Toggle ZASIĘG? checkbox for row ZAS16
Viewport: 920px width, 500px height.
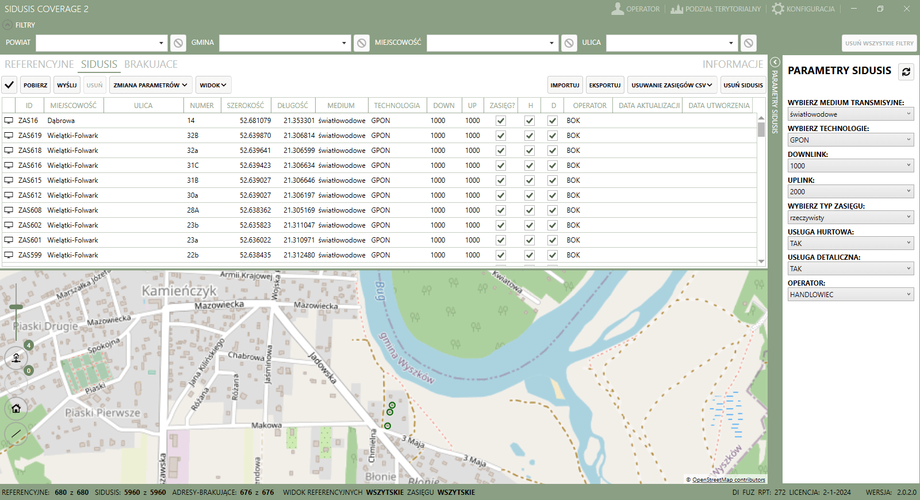(x=501, y=121)
